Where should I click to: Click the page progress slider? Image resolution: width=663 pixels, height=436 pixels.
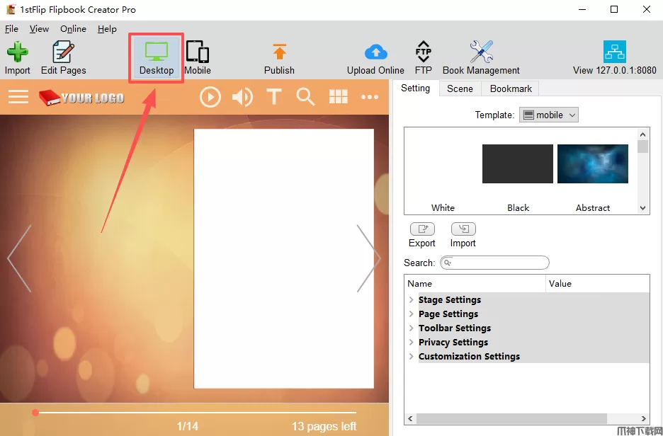tap(195, 412)
